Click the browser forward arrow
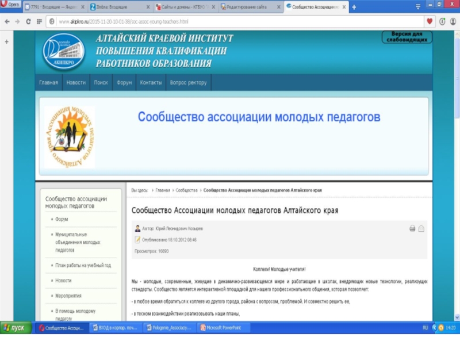The image size is (460, 345). [17, 21]
